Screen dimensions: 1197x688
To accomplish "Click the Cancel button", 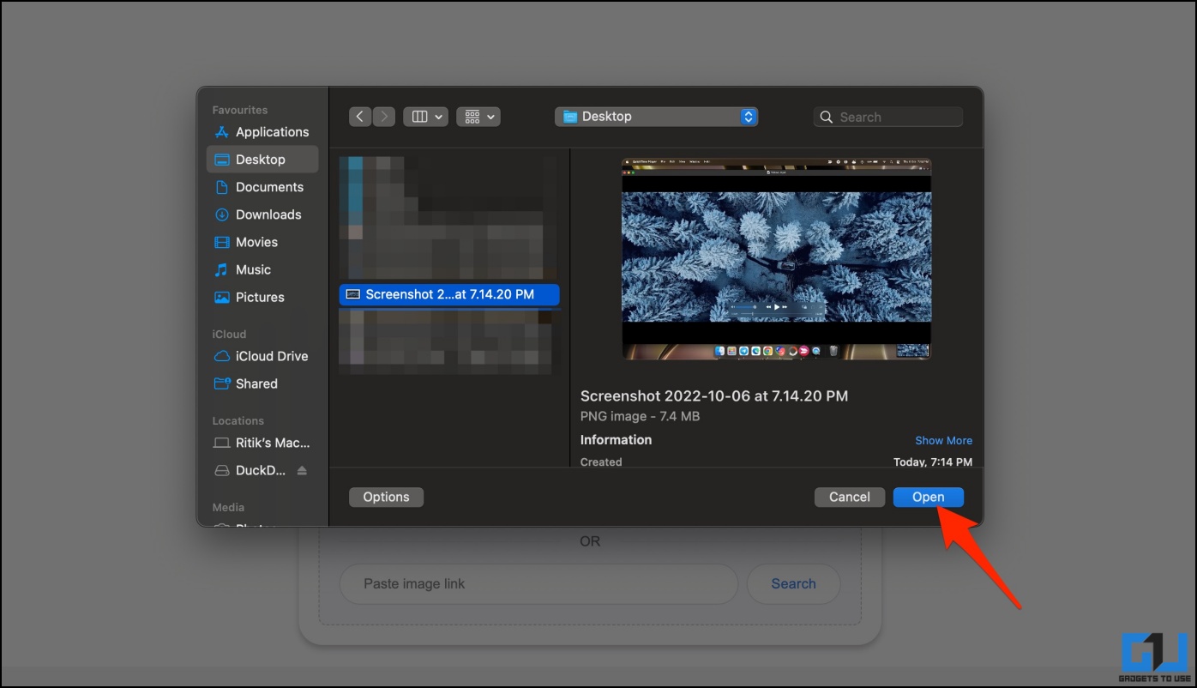I will (x=850, y=497).
